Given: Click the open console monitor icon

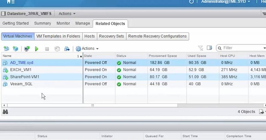Looking at the screenshot, I should pyautogui.click(x=27, y=49).
